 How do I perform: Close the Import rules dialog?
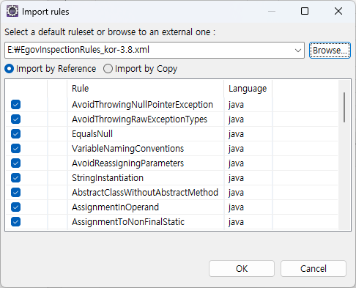click(338, 11)
